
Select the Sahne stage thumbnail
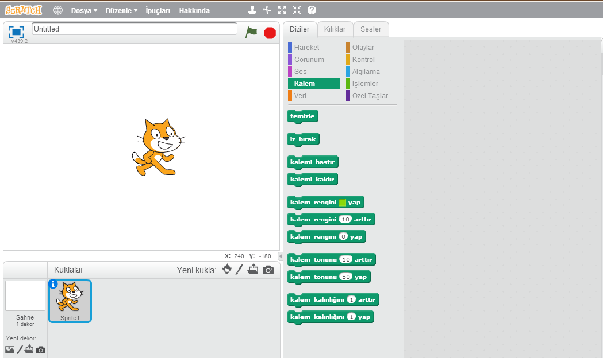[25, 296]
